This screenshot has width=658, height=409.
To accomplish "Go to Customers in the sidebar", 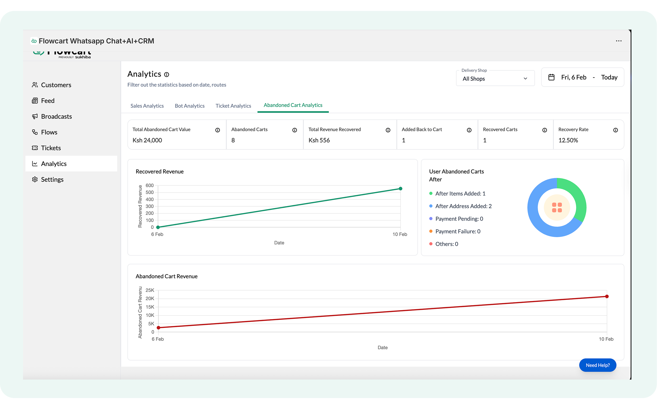I will (x=56, y=85).
